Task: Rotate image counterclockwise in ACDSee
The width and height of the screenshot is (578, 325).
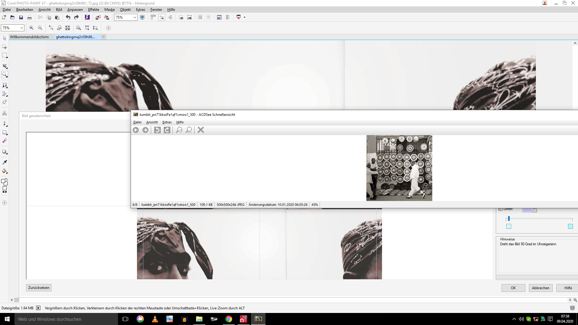Action: tap(157, 130)
